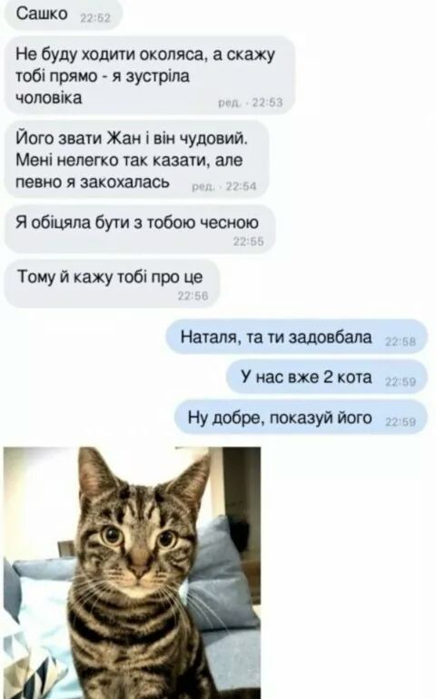Click the 'ред.' edited label at 22:54

203,187
